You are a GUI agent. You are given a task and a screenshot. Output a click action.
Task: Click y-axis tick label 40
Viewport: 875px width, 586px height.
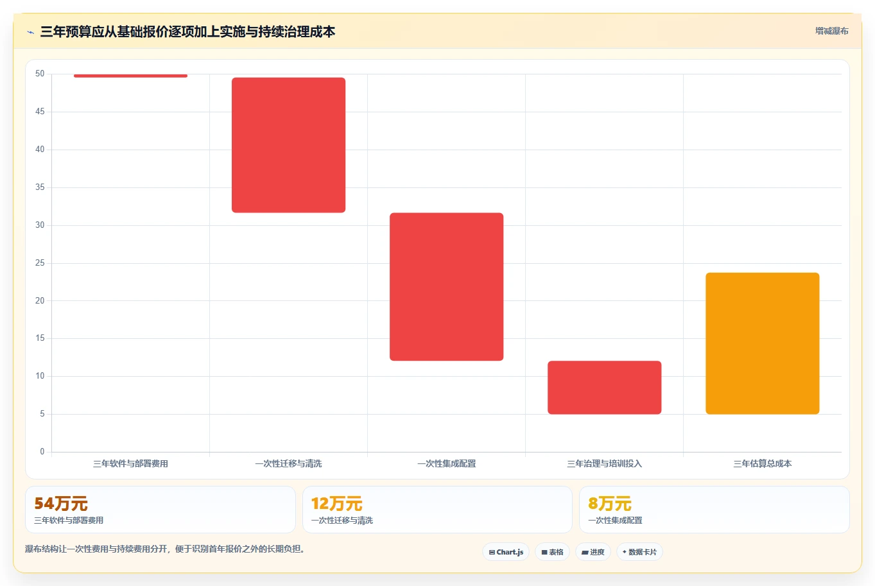pos(40,150)
